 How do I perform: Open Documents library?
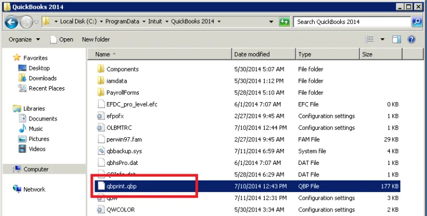click(x=43, y=119)
